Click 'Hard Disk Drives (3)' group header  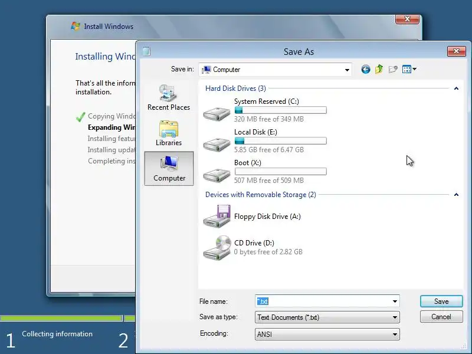tap(235, 88)
